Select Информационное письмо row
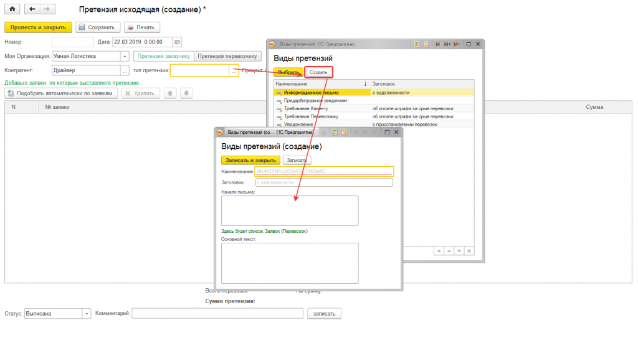 [374, 93]
